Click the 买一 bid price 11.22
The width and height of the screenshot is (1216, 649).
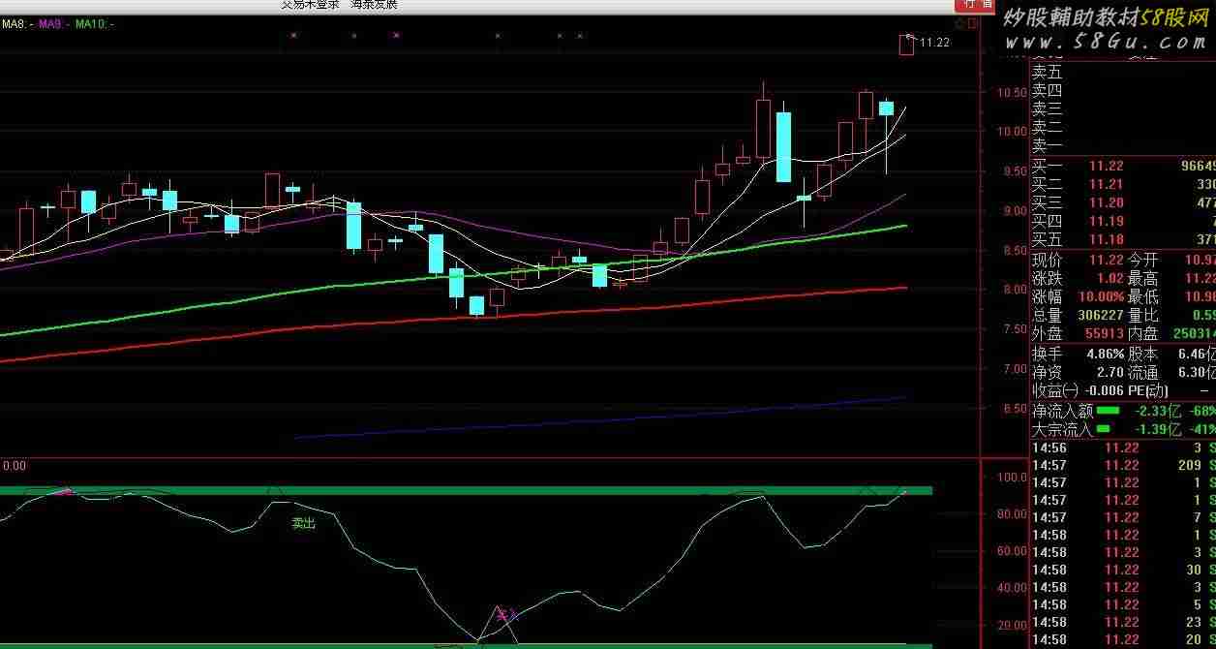tap(1107, 166)
